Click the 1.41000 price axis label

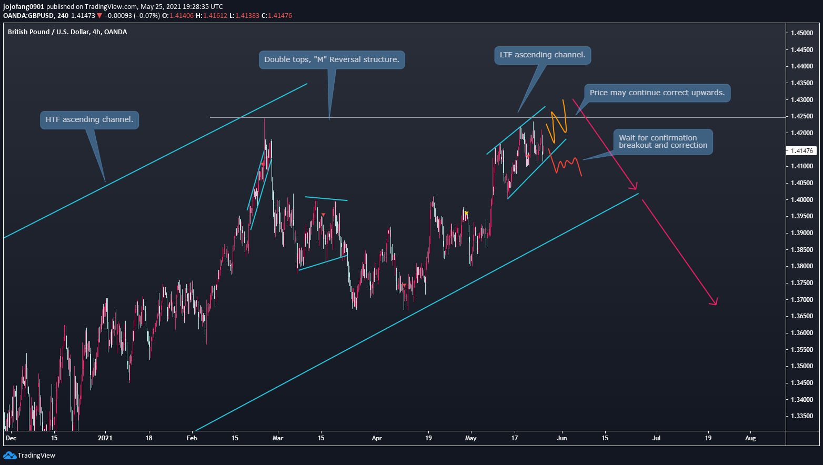801,166
